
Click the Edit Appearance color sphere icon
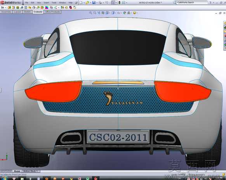pos(125,13)
